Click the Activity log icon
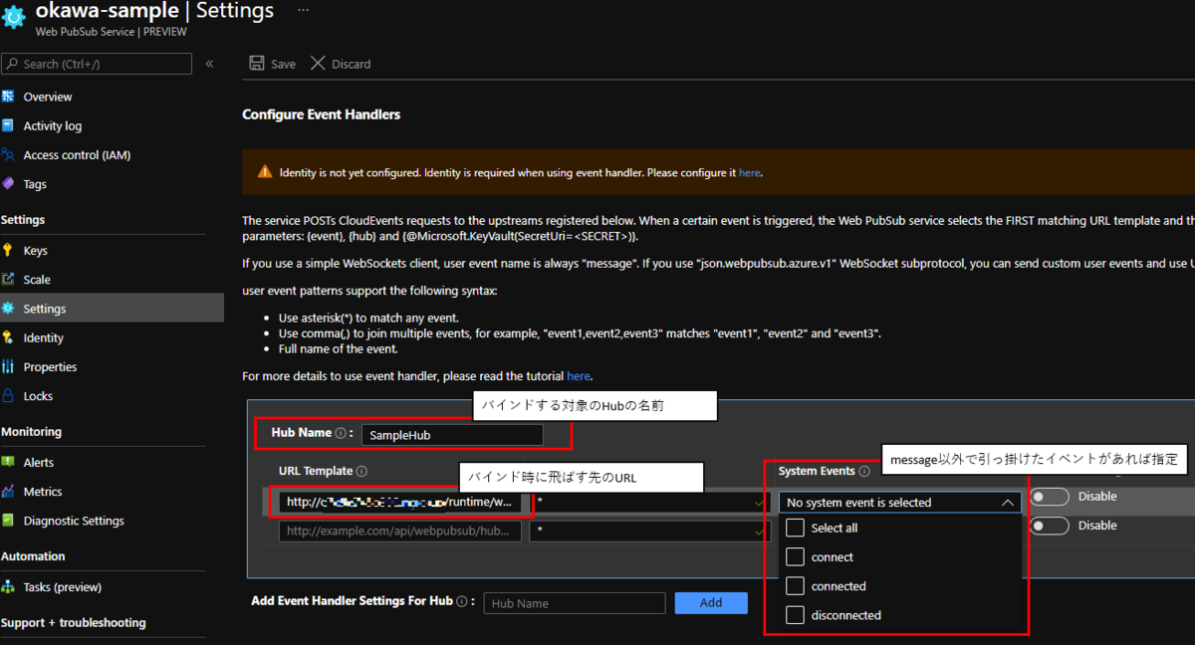This screenshot has height=645, width=1195. click(9, 125)
